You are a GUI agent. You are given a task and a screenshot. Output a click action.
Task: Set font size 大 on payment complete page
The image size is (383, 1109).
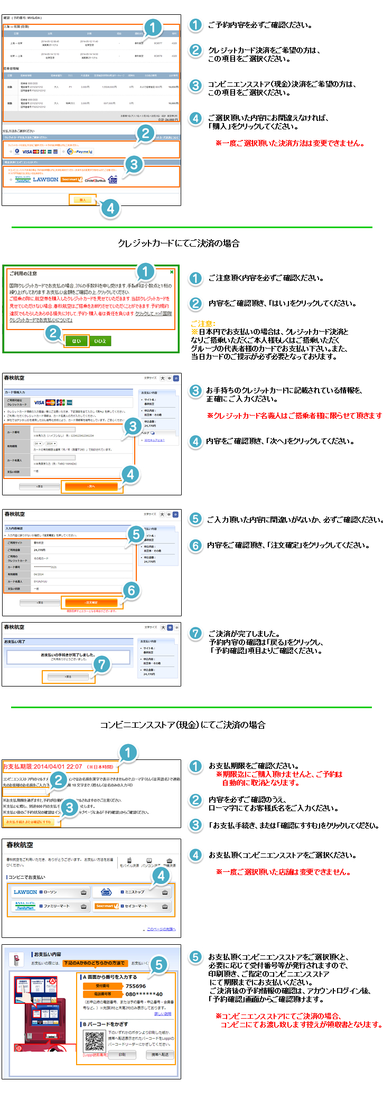[163, 627]
